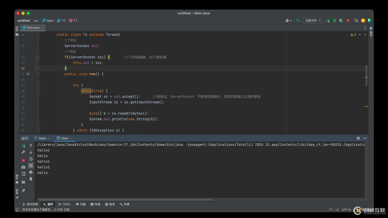Collapse the run() method fold at line 25
Viewport: 388px width, 218px height.
coord(38,74)
